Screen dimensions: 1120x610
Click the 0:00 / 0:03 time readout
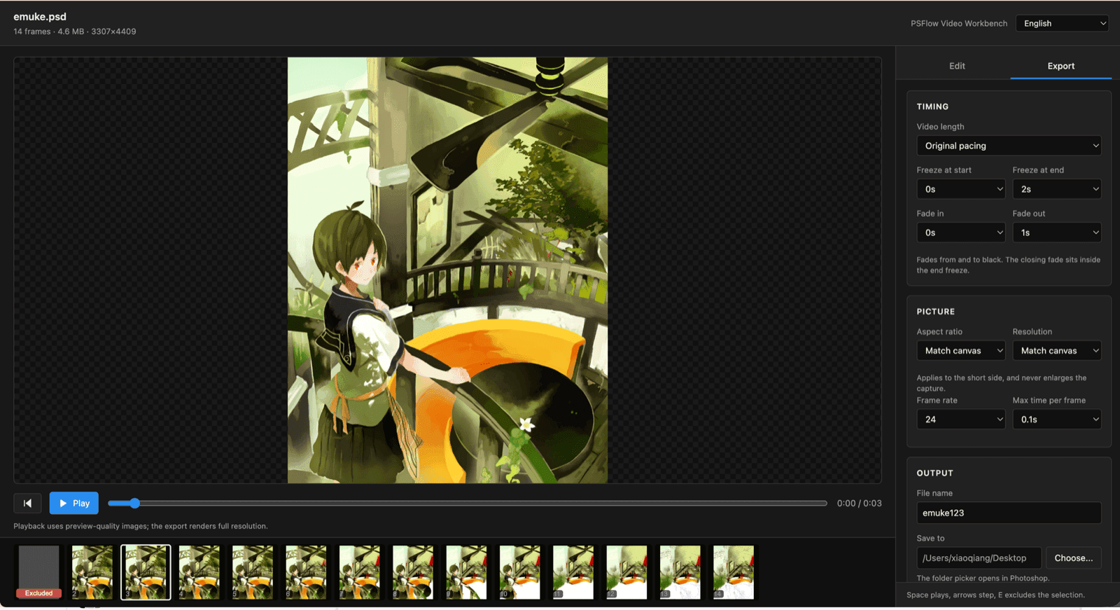(860, 503)
